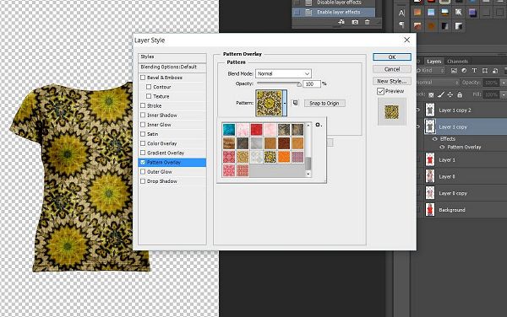The height and width of the screenshot is (317, 507).
Task: Enable the Inner Glow checkbox
Action: [x=143, y=125]
